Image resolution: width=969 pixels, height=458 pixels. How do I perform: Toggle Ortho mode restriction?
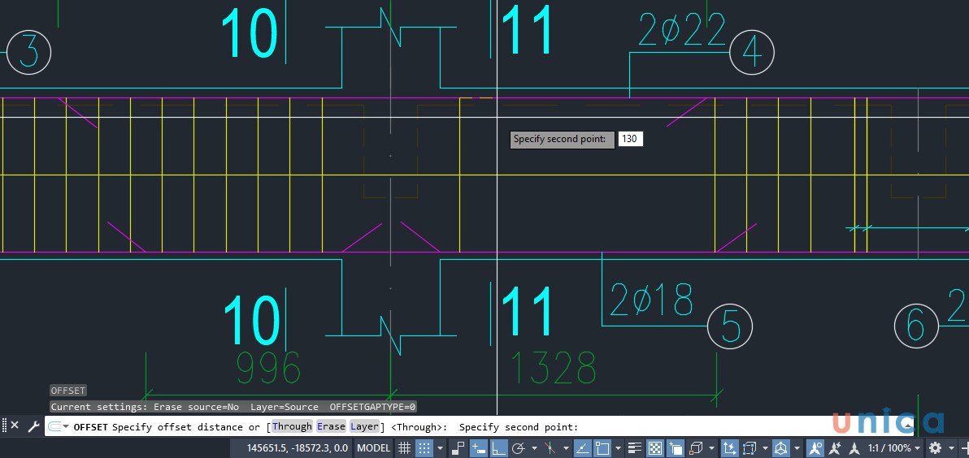(498, 447)
